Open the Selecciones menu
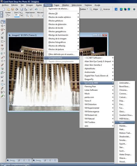 77,5
